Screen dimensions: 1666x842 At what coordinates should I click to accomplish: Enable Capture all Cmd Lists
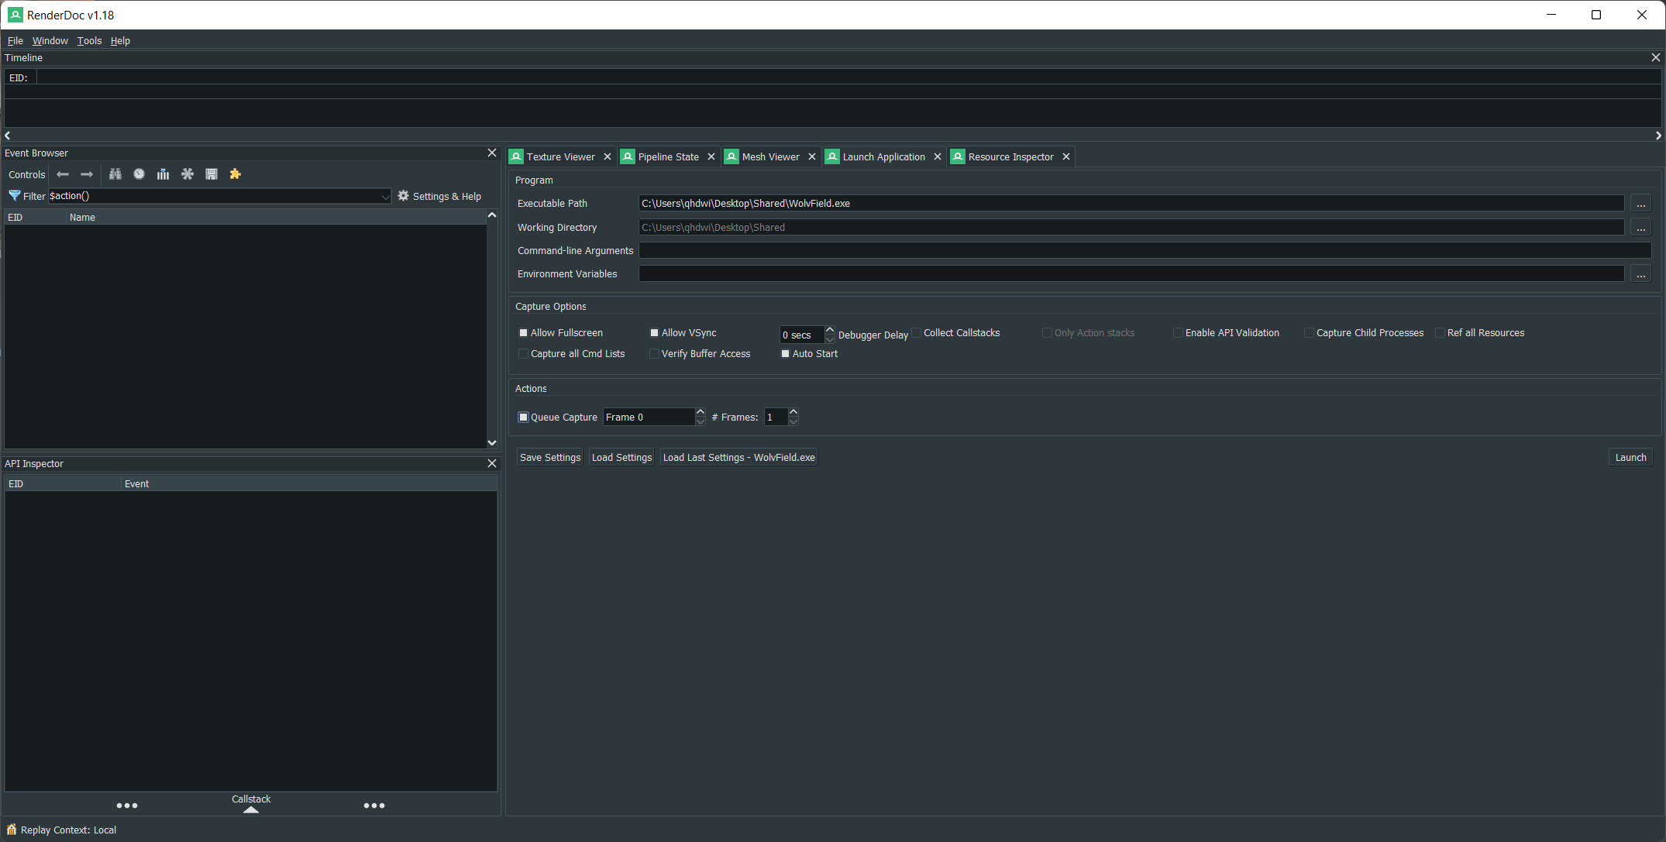click(x=523, y=354)
